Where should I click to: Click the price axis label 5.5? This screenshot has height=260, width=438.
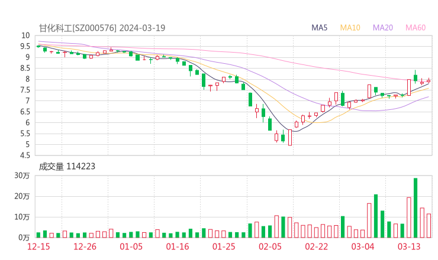(x=25, y=134)
